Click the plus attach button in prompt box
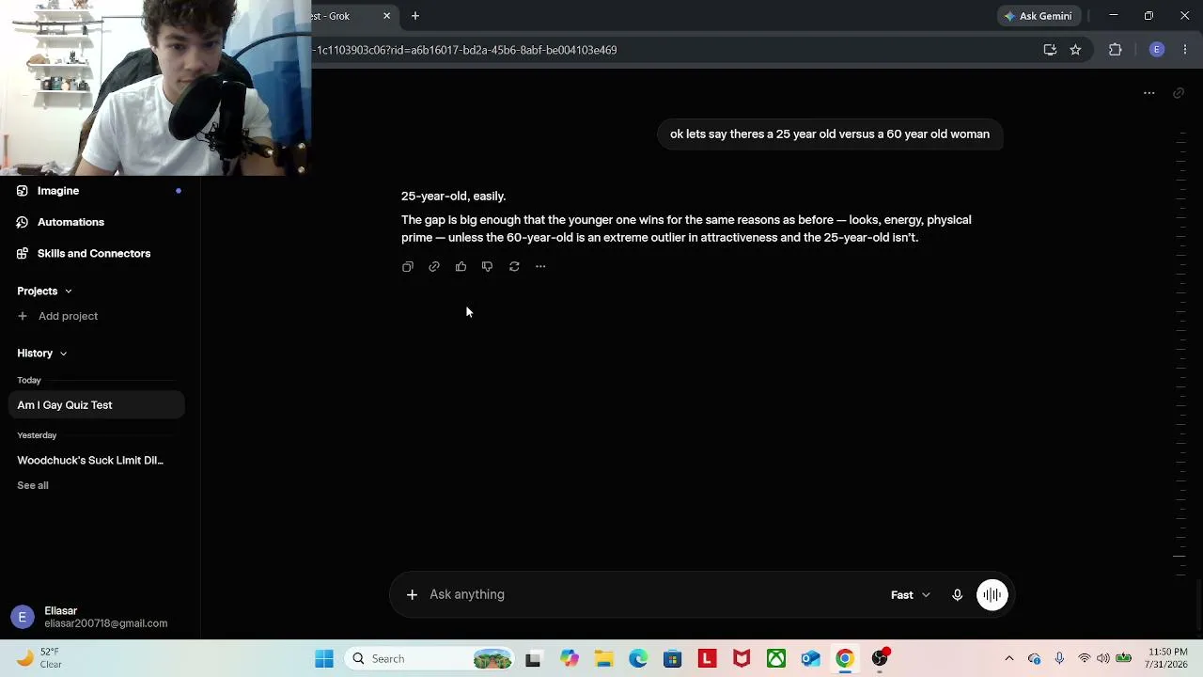1203x677 pixels. pos(412,594)
